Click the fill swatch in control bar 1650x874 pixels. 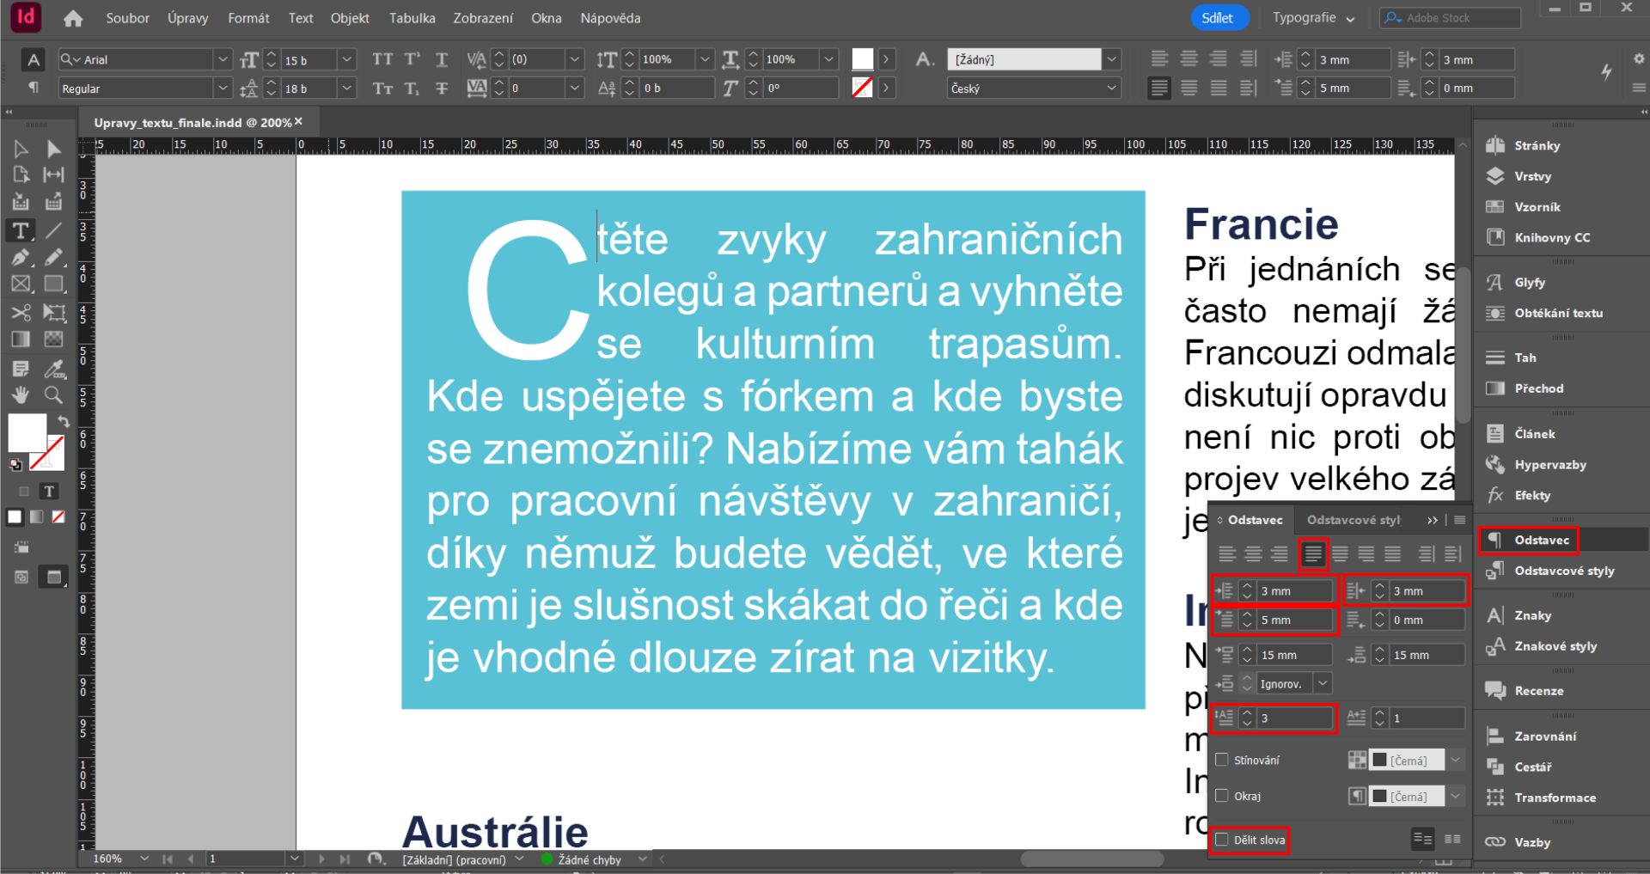[x=863, y=58]
